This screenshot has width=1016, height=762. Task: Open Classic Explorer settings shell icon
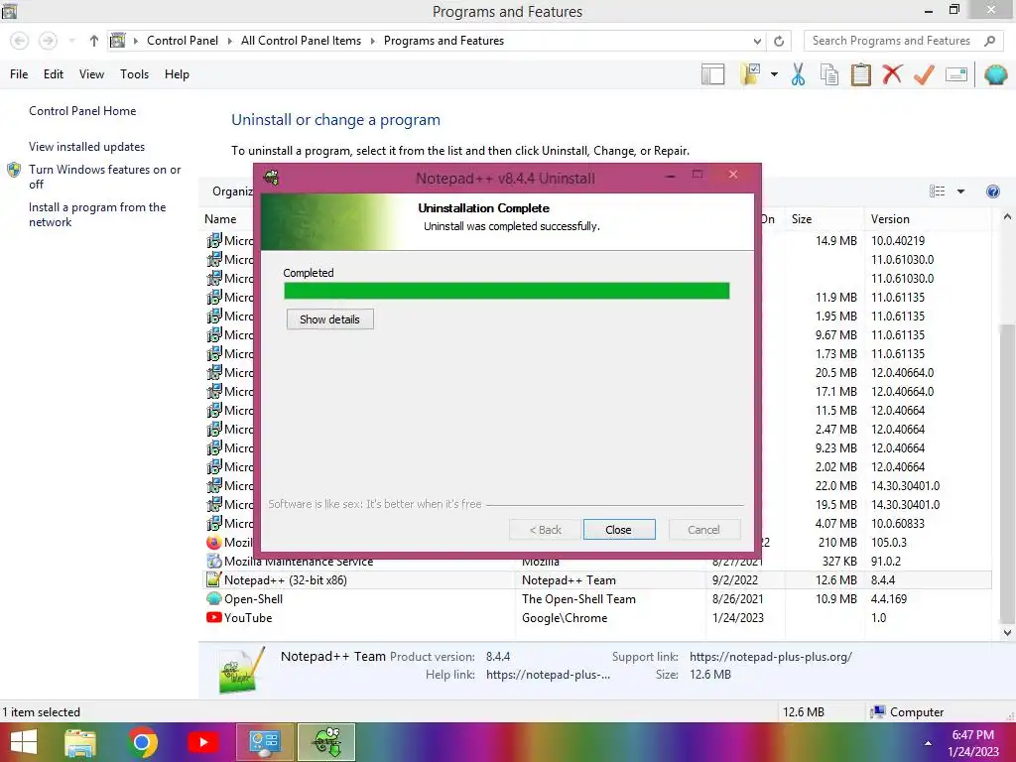point(996,74)
